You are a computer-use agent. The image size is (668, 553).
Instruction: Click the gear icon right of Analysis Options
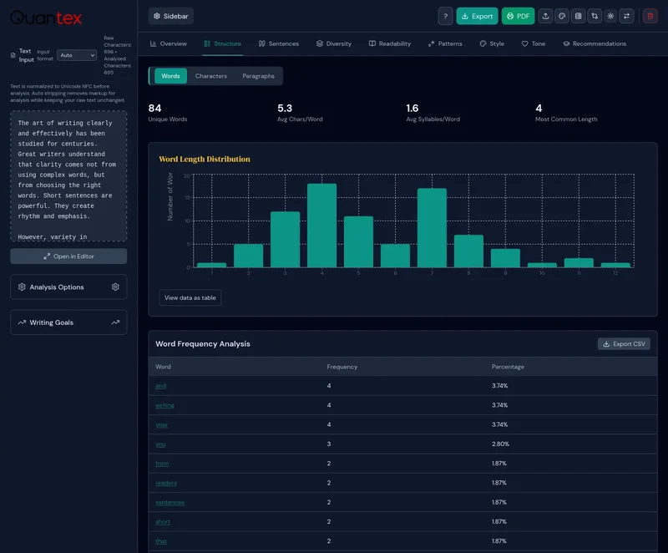115,287
